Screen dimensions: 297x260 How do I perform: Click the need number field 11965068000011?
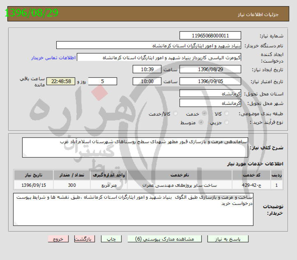pyautogui.click(x=210, y=36)
